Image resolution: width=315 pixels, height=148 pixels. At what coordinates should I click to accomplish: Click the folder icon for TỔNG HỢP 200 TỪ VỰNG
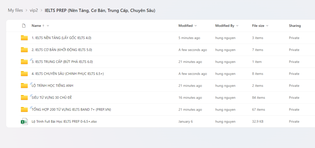click(24, 109)
